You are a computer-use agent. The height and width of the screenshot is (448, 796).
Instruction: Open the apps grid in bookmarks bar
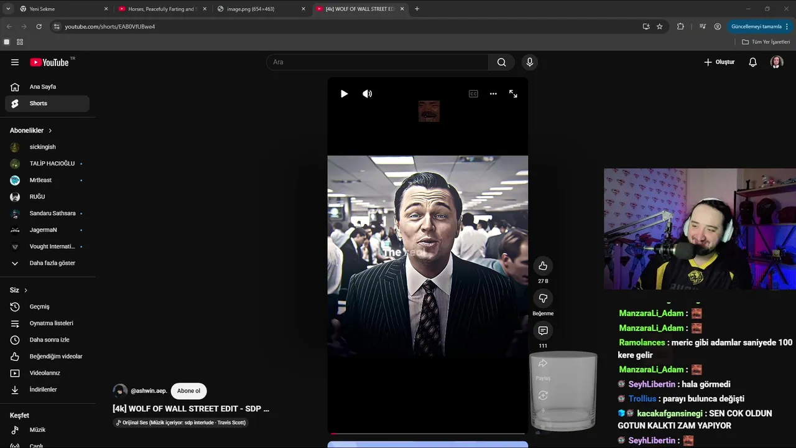point(20,42)
